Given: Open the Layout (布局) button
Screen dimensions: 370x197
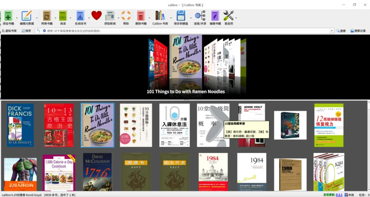Looking at the screenshot, I should pyautogui.click(x=349, y=195).
